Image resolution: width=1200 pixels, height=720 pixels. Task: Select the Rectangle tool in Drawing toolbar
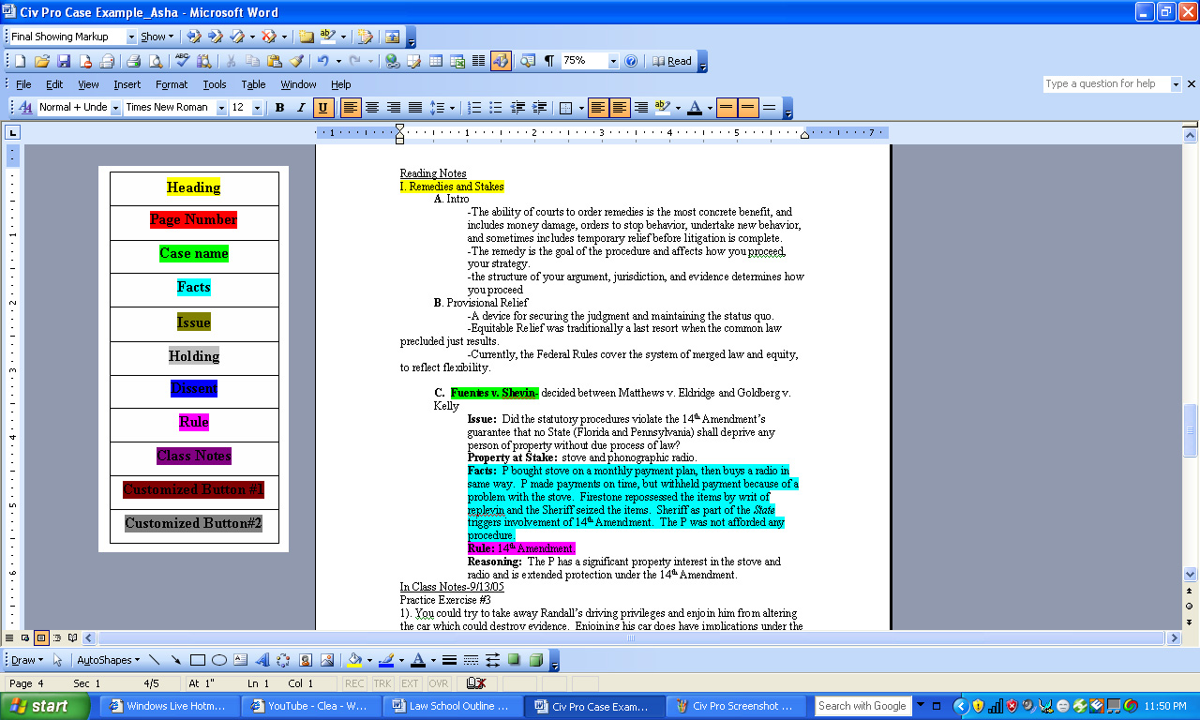point(198,660)
